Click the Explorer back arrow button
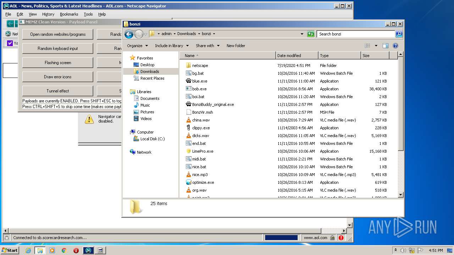Viewport: 454px width, 255px height. (129, 34)
